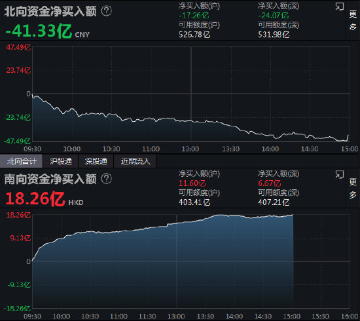The height and width of the screenshot is (321, 360).
Task: Click the -41.33亿 northbound total value
Action: tap(39, 31)
